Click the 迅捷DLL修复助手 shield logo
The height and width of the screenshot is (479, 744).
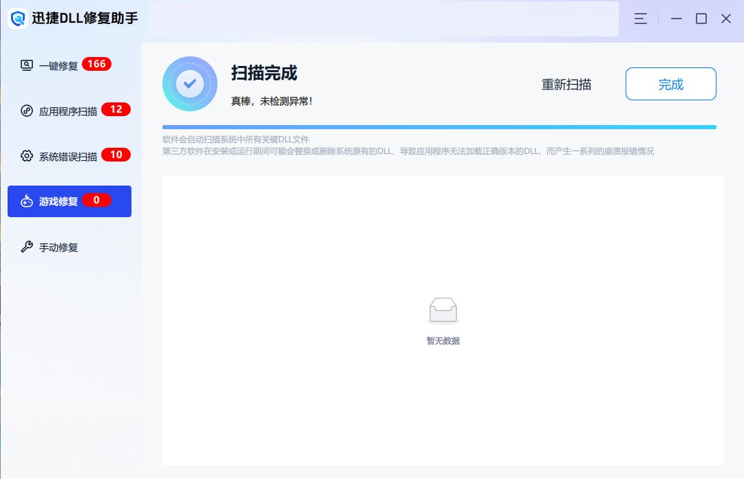(x=18, y=19)
